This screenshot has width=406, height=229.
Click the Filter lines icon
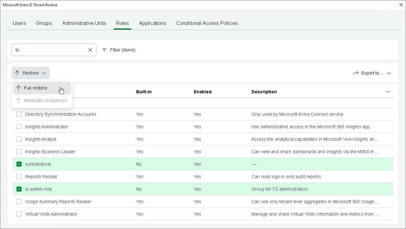[105, 50]
